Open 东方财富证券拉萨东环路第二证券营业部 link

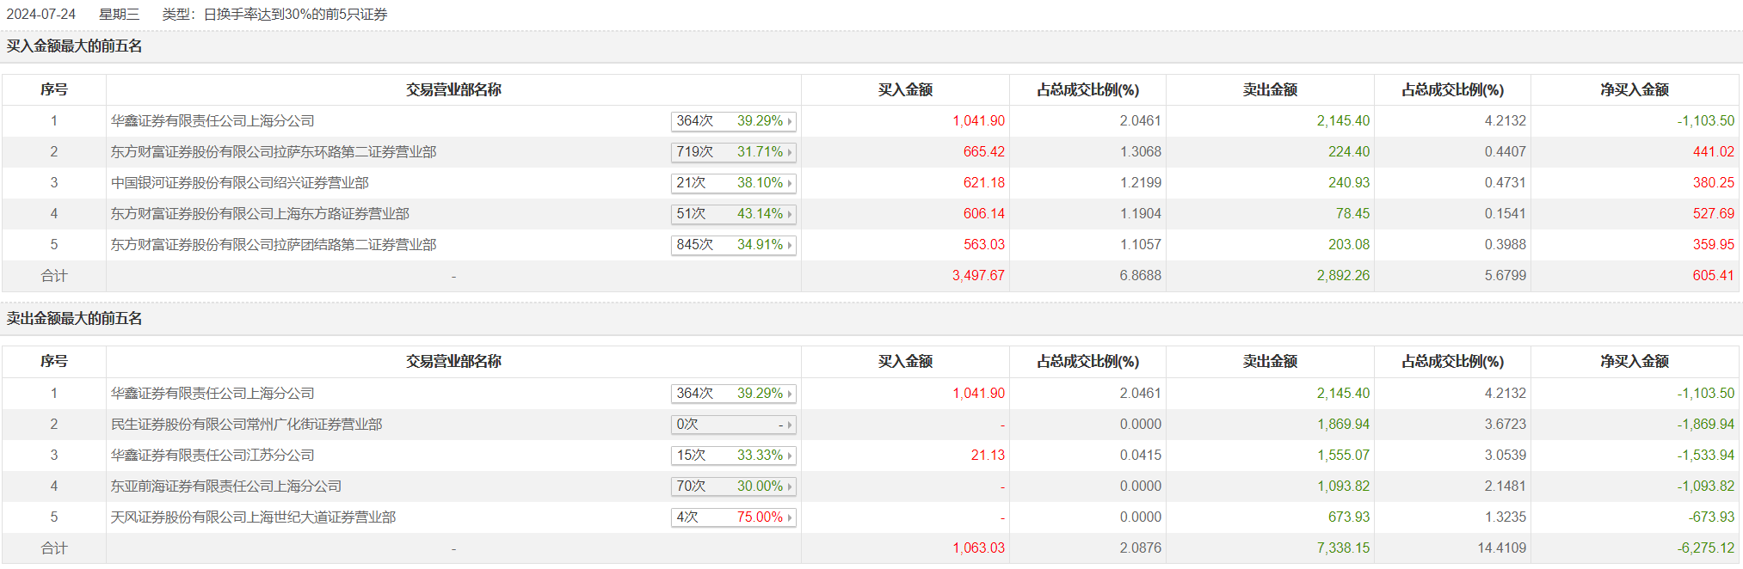pos(274,152)
